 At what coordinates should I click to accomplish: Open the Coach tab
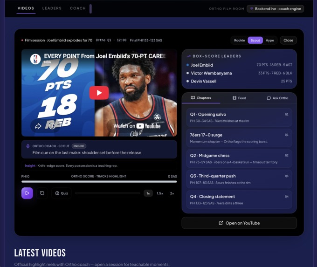click(78, 8)
